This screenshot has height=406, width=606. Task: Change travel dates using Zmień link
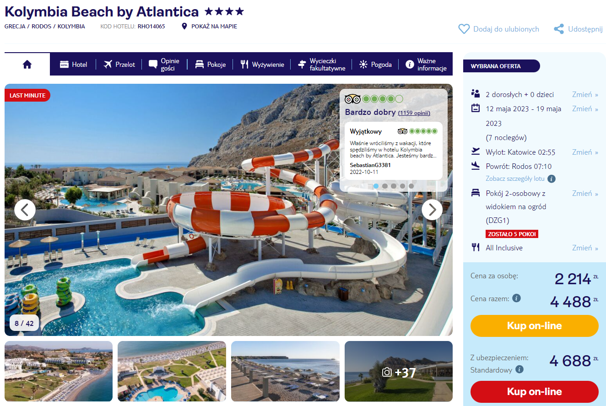(585, 108)
